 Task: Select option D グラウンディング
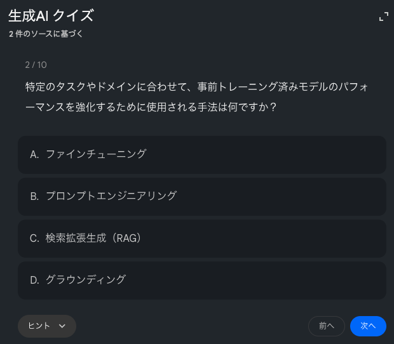(x=202, y=280)
